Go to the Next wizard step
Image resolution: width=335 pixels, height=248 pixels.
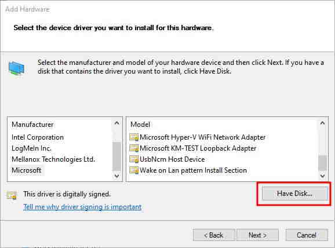click(x=257, y=235)
